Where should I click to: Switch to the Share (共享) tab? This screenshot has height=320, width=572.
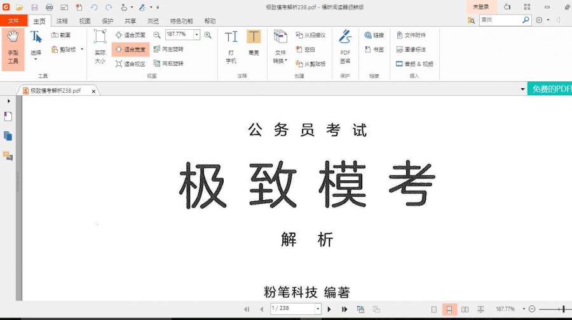[x=130, y=21]
